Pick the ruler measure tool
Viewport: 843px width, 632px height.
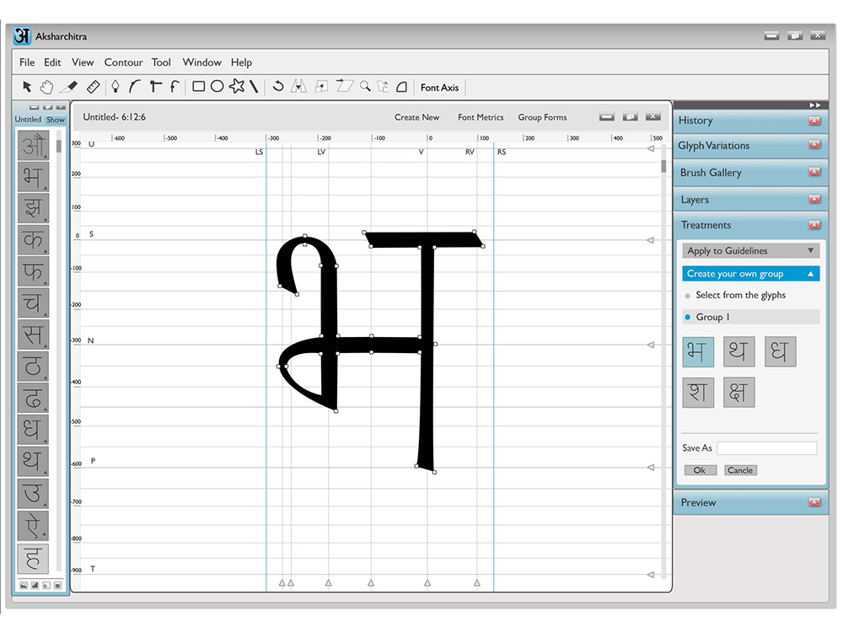pos(93,87)
